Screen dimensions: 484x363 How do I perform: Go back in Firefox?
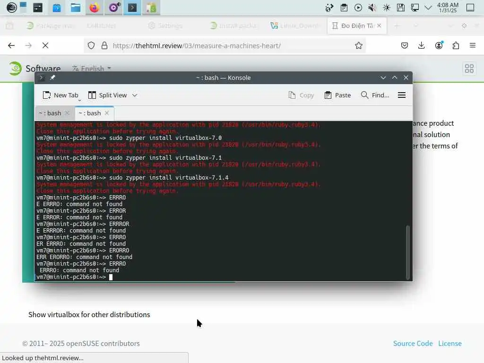[x=11, y=46]
